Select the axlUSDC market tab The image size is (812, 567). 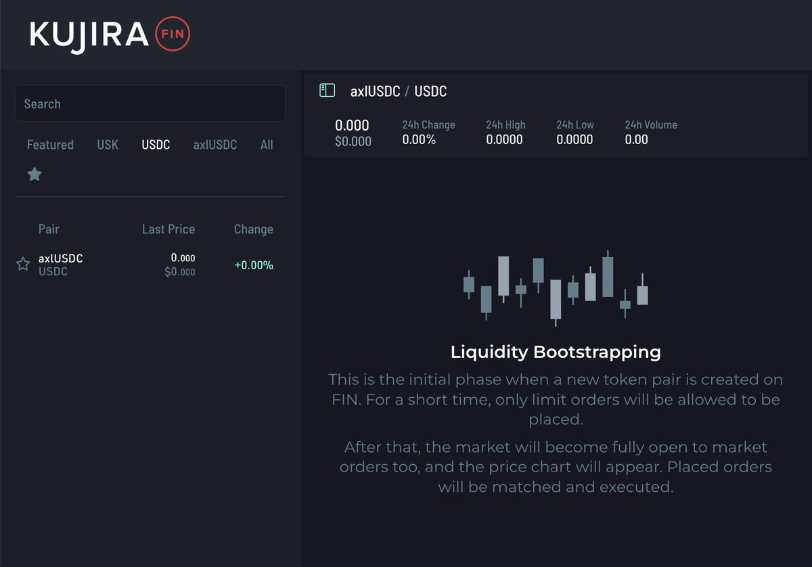pyautogui.click(x=215, y=145)
